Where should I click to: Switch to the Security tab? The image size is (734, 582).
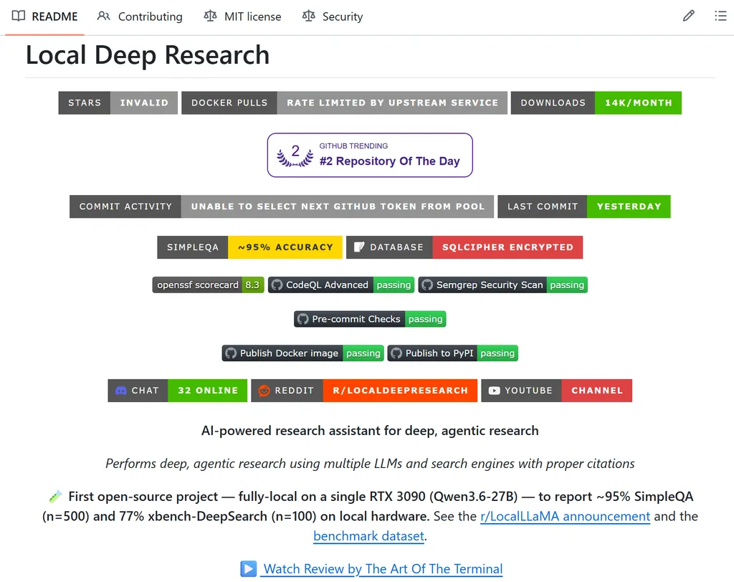click(x=333, y=16)
